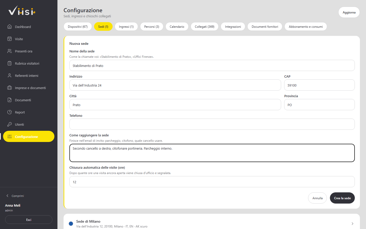The image size is (366, 229).
Task: Select the Abbonamento e consumi tab
Action: [x=306, y=26]
